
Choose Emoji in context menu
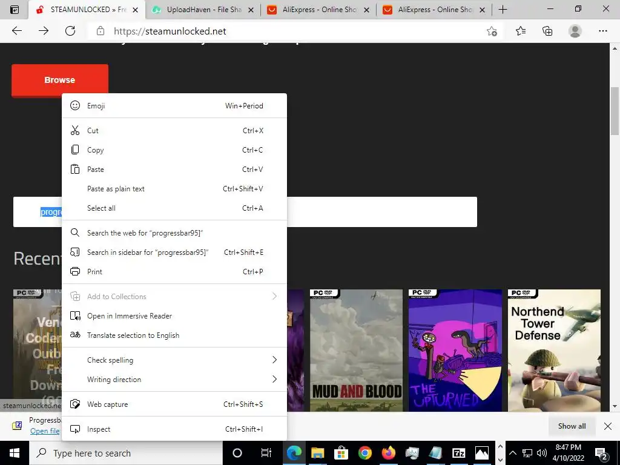coord(174,105)
